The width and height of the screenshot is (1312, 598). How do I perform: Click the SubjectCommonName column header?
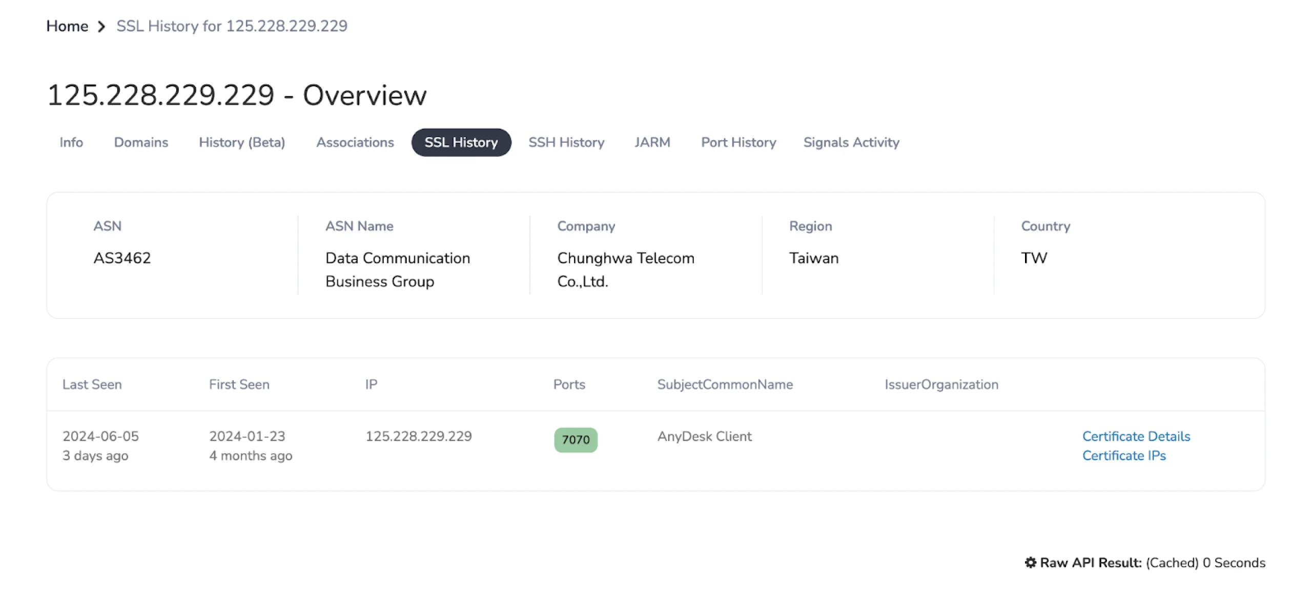click(x=725, y=385)
